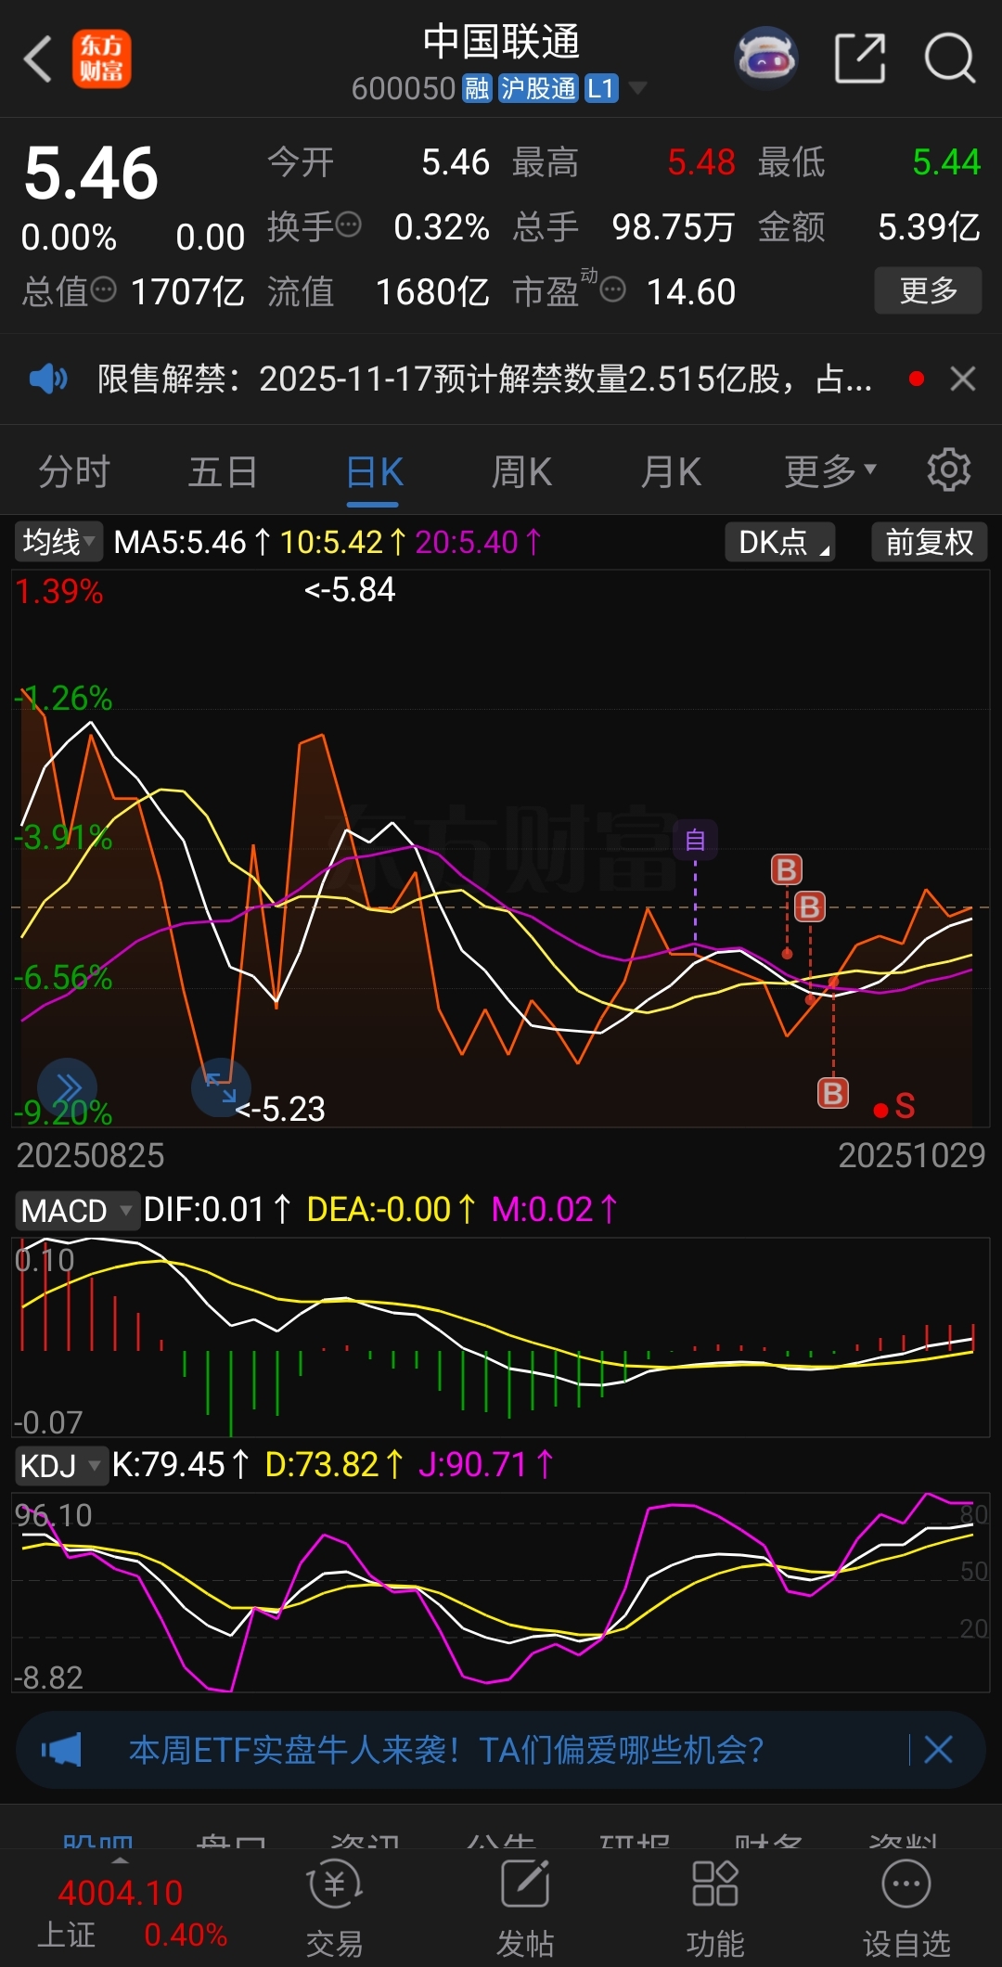1002x1967 pixels.
Task: Tap the 5.23 low price label
Action: [x=280, y=1109]
